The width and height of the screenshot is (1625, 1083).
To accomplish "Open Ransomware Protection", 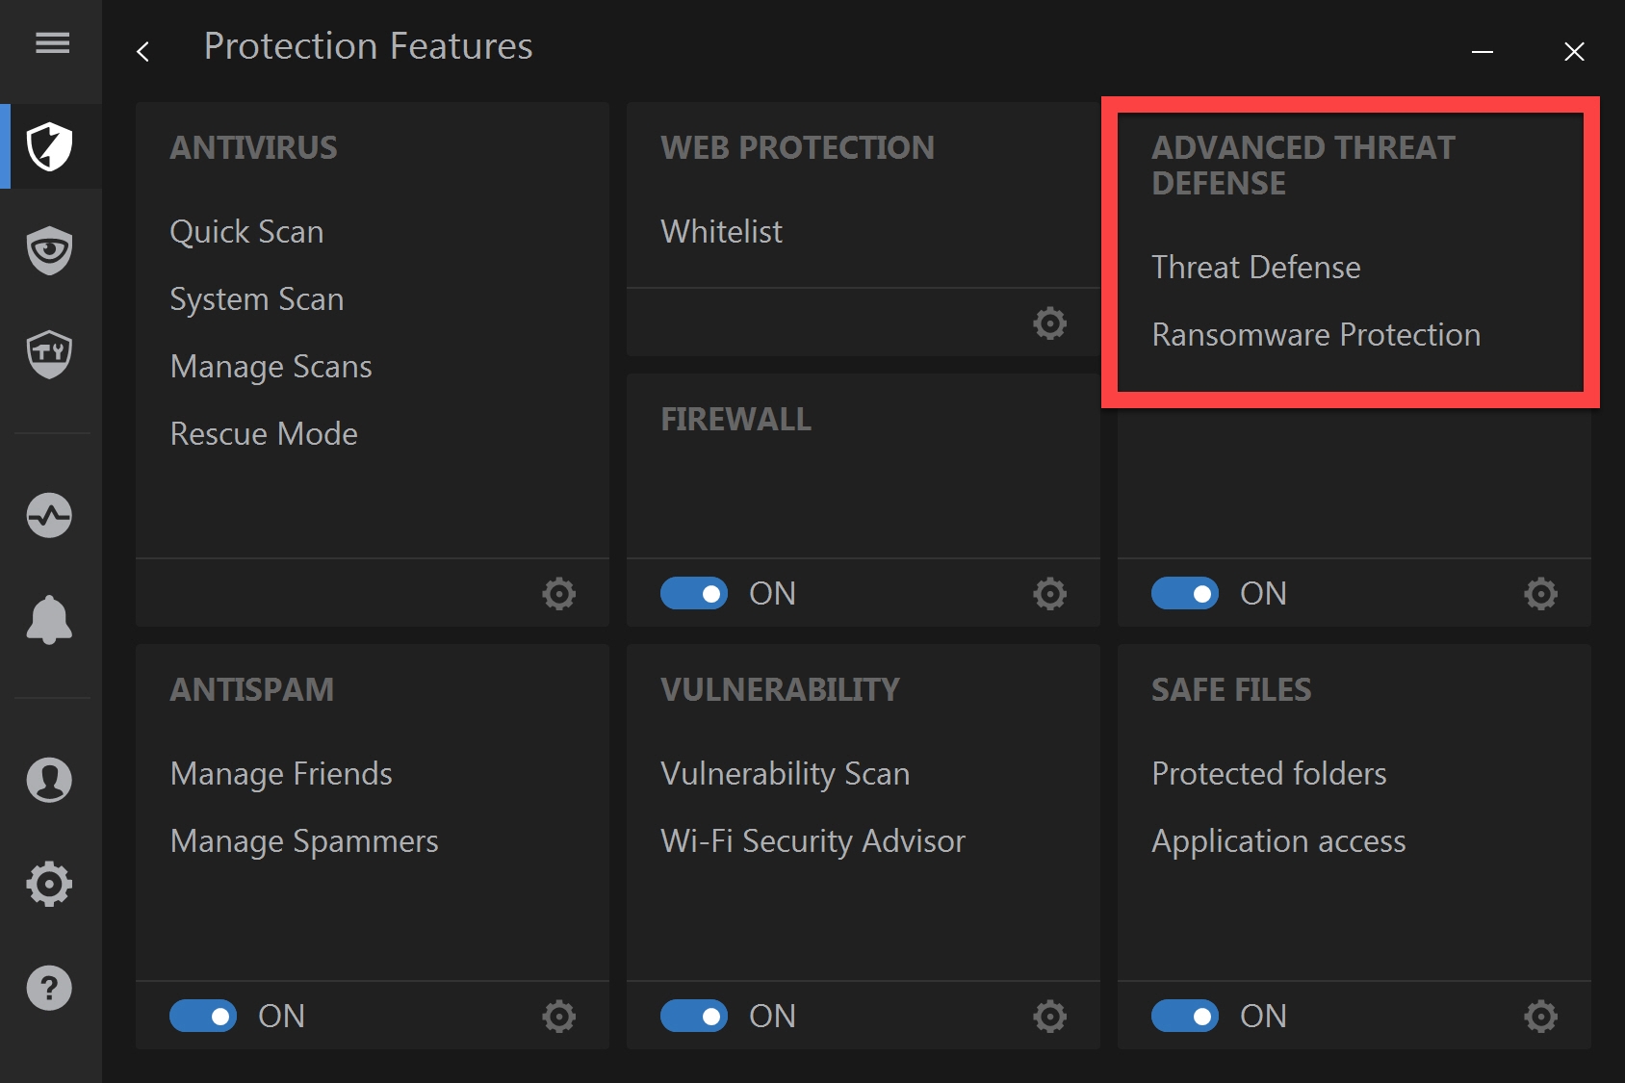I will pyautogui.click(x=1316, y=335).
